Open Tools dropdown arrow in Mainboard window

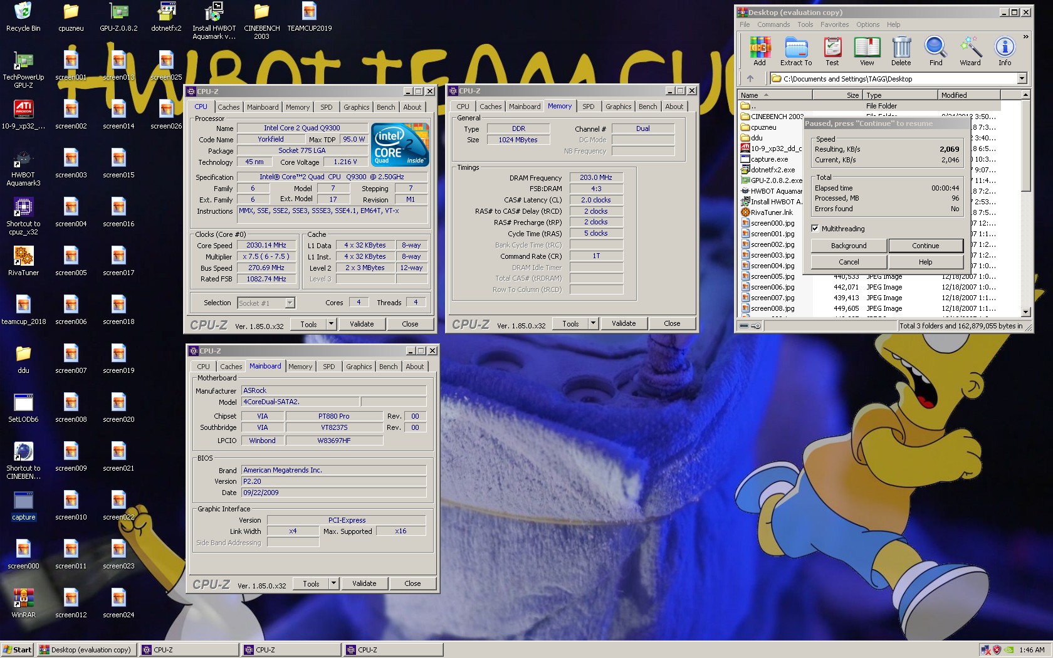click(x=334, y=583)
